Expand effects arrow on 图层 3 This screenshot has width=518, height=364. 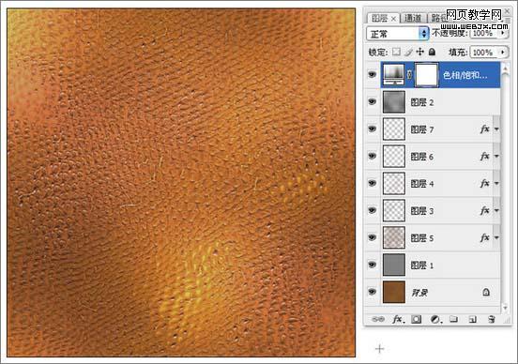[496, 210]
